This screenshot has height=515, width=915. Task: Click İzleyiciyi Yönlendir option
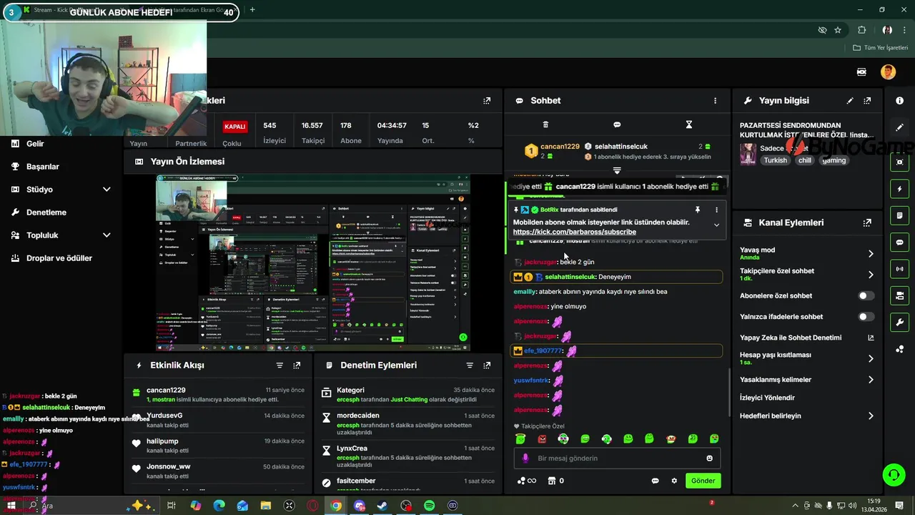click(767, 398)
